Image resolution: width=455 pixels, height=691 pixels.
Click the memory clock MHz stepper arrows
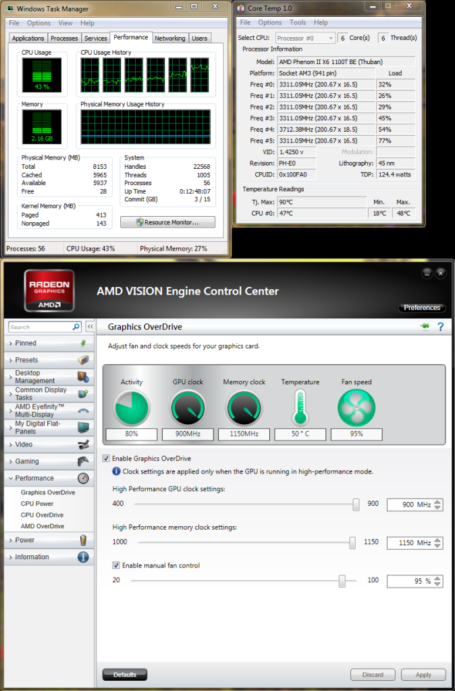(437, 543)
